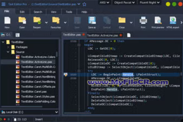Click the Favourites folder icon
Viewport: 183px width, 122px height.
coord(56,20)
